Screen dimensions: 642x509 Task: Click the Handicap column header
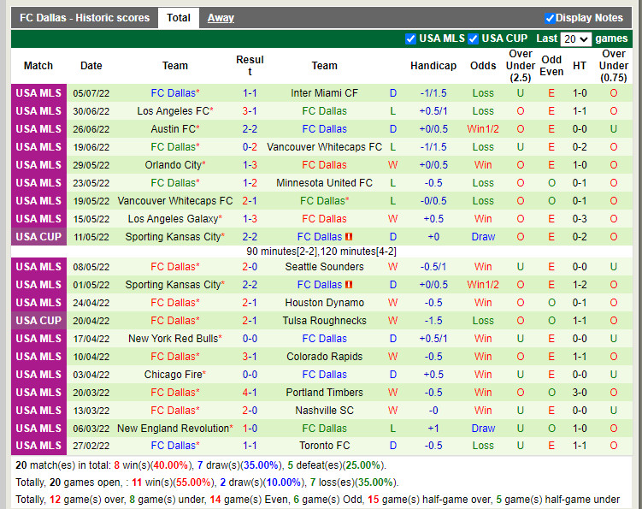433,66
